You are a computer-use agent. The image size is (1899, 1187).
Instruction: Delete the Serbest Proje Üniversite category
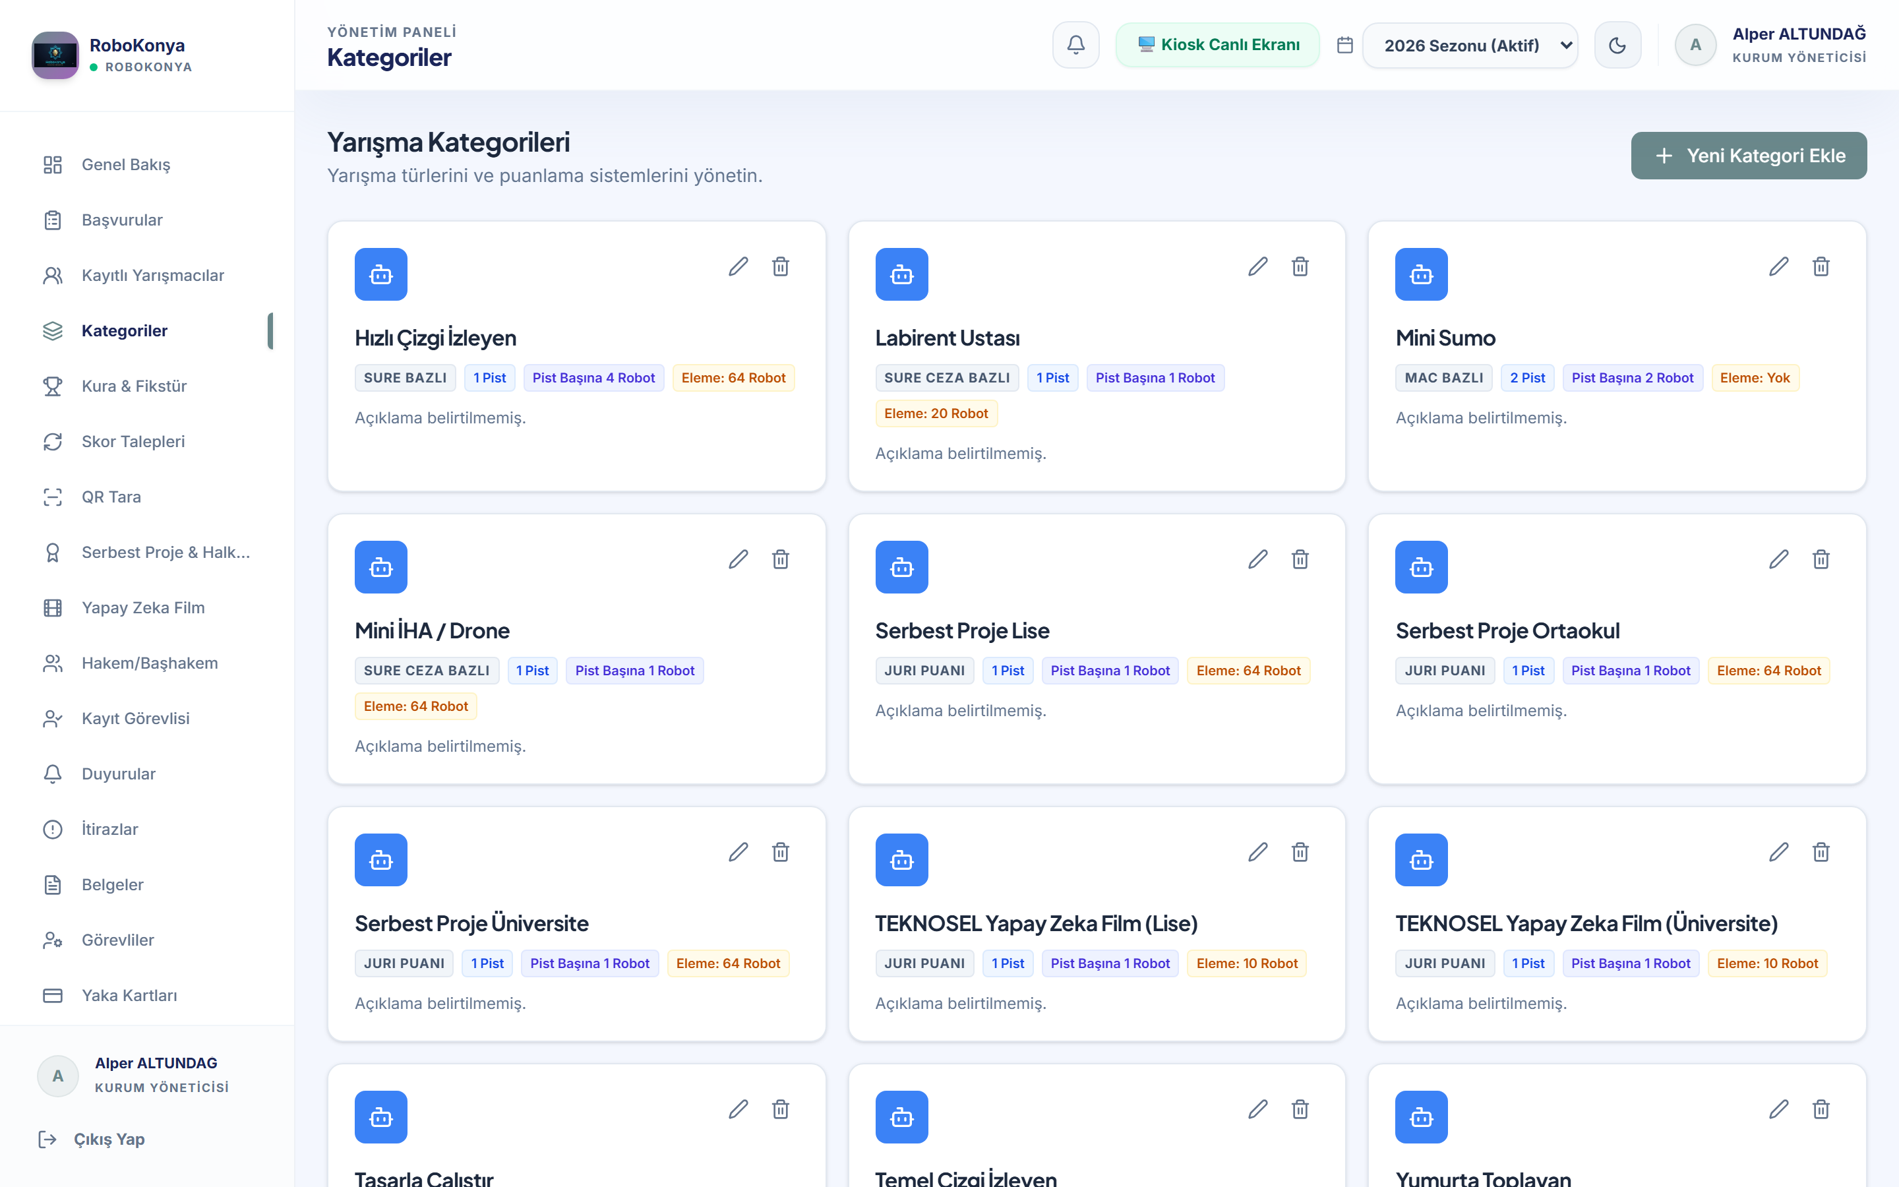tap(780, 853)
